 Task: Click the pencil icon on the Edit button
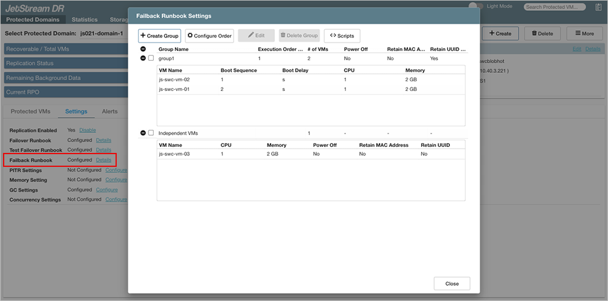pyautogui.click(x=250, y=36)
